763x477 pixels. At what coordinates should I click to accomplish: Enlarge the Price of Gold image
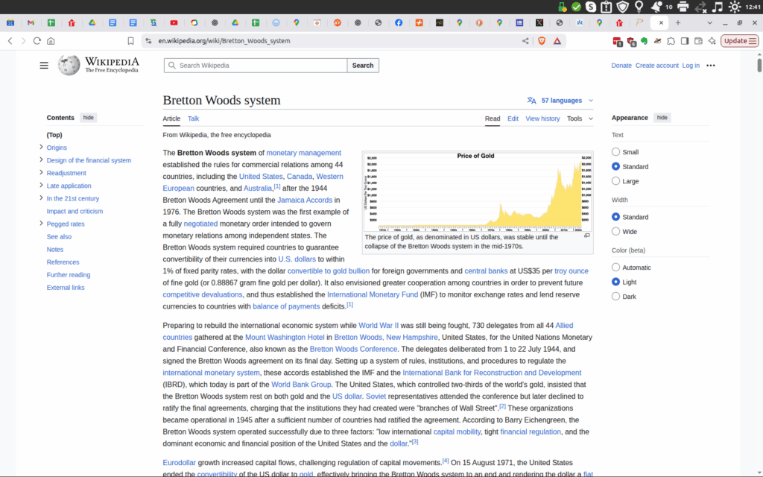[x=587, y=236]
